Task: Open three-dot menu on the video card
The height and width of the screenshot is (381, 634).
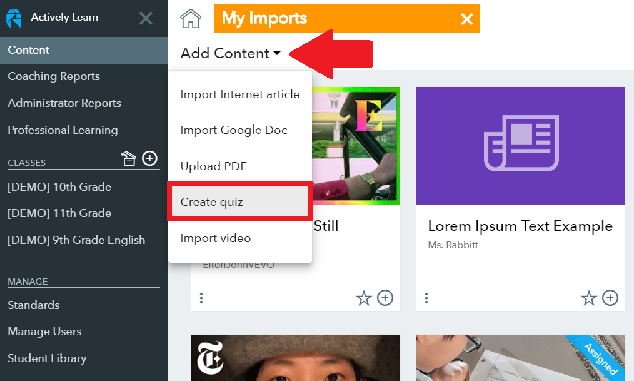Action: click(201, 298)
